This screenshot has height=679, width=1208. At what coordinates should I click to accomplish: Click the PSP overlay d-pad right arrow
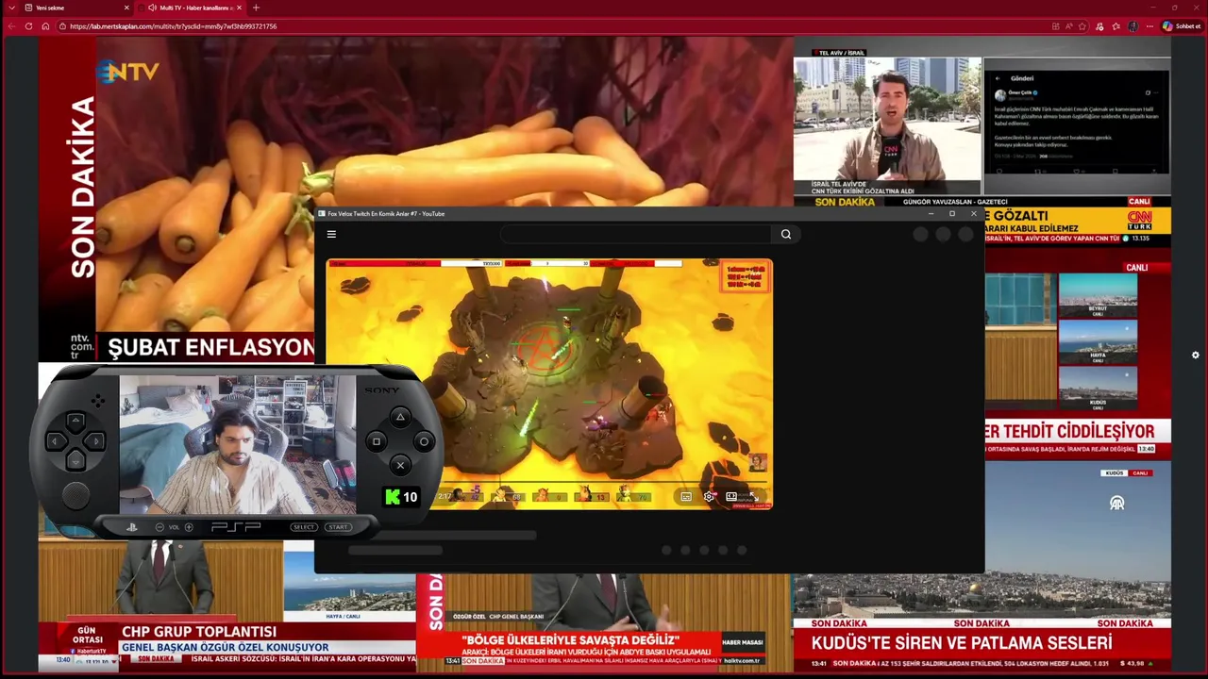(95, 440)
